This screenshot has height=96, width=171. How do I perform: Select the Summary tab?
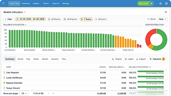coord(10,59)
